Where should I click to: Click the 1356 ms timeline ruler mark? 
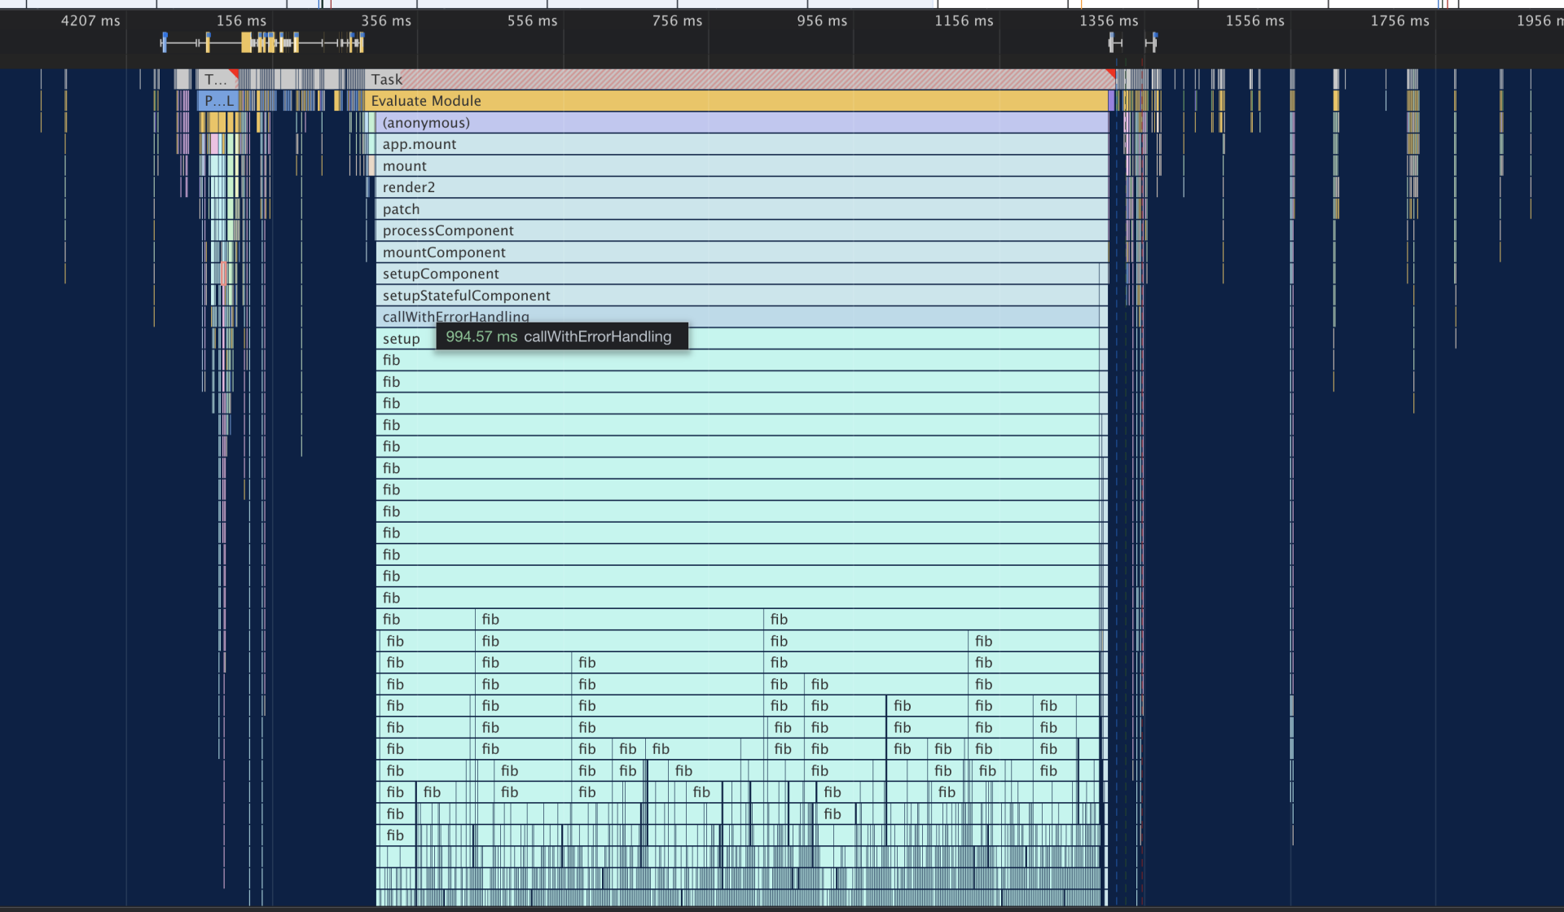[1109, 20]
